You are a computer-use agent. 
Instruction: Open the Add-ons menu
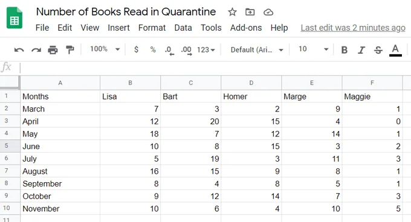(x=246, y=28)
